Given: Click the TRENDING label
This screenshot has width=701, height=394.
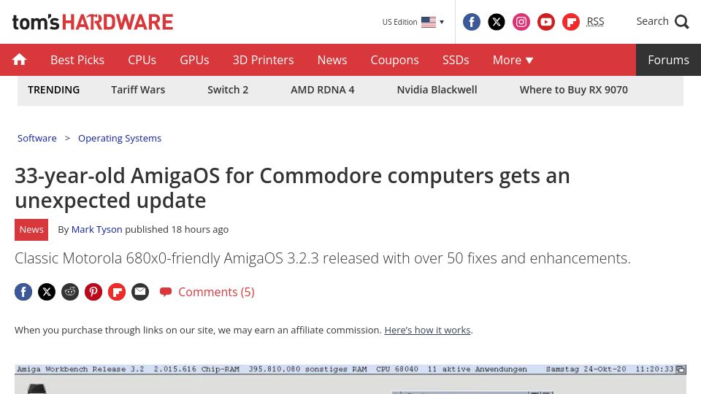Looking at the screenshot, I should tap(53, 90).
